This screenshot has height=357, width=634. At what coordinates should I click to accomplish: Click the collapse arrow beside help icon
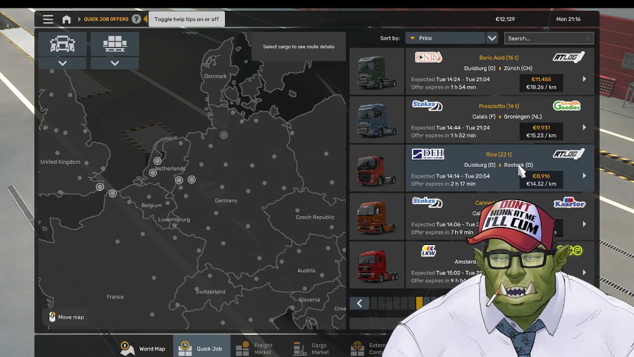[145, 19]
